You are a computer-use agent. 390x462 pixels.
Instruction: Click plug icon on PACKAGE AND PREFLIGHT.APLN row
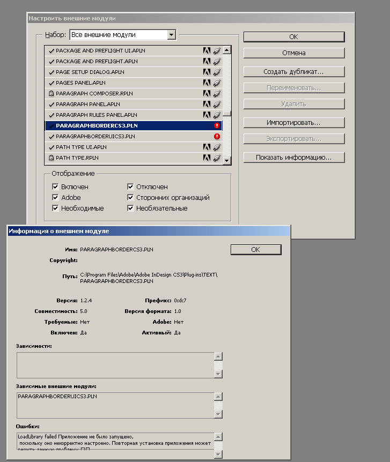[x=217, y=61]
